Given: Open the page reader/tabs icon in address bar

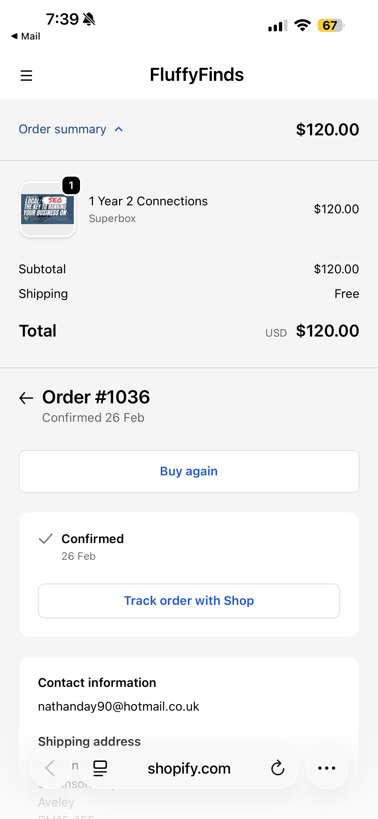Looking at the screenshot, I should [x=100, y=768].
